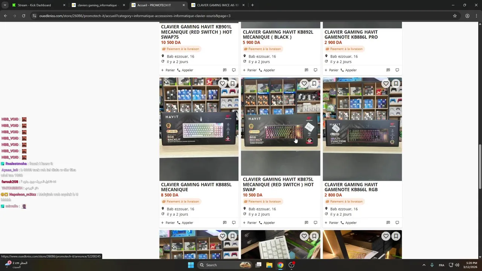Image resolution: width=482 pixels, height=271 pixels.
Task: Open the HAVIT KB885L keyboard product photo
Action: point(199,129)
